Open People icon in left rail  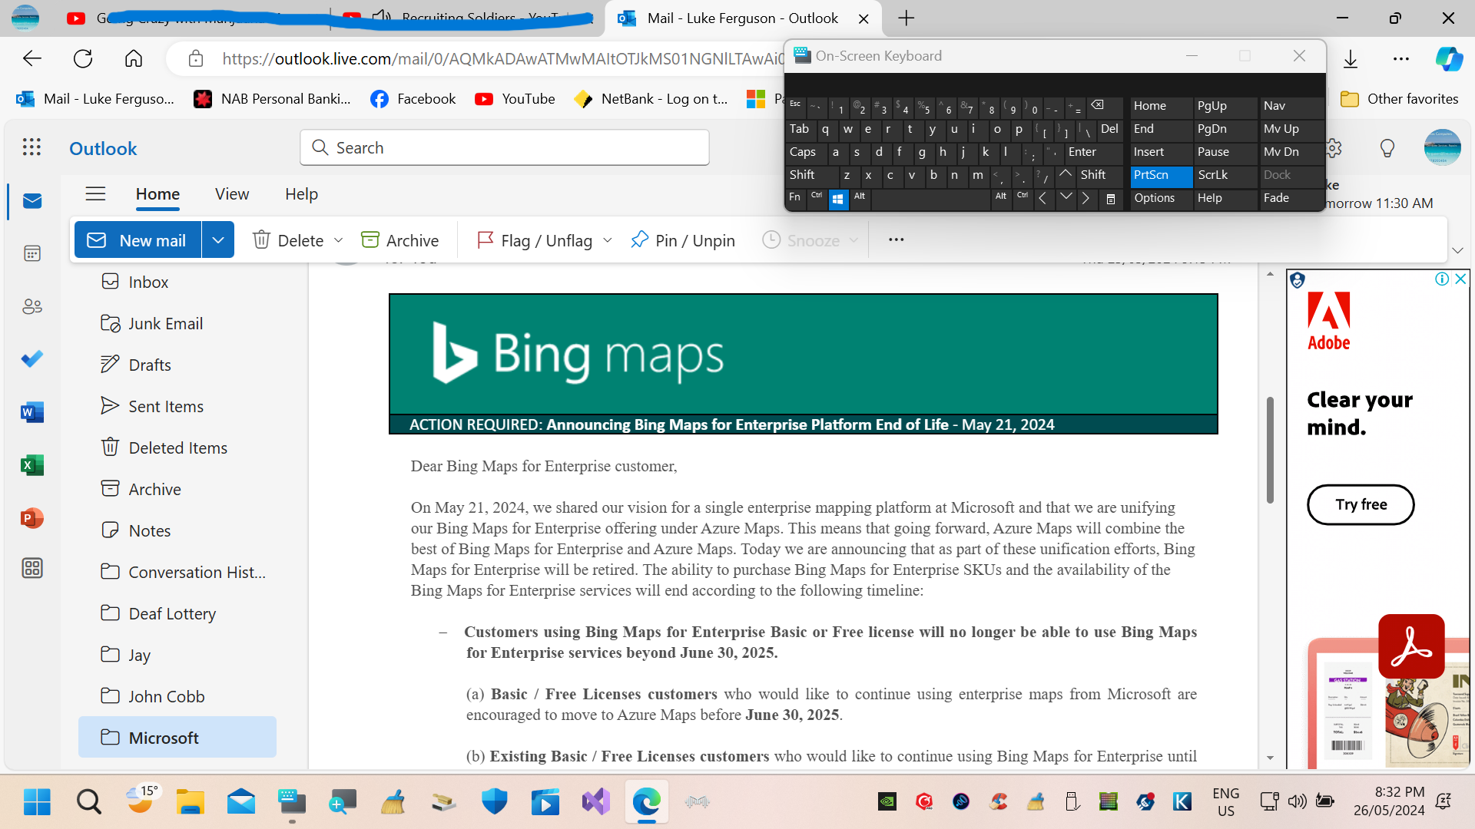tap(32, 307)
